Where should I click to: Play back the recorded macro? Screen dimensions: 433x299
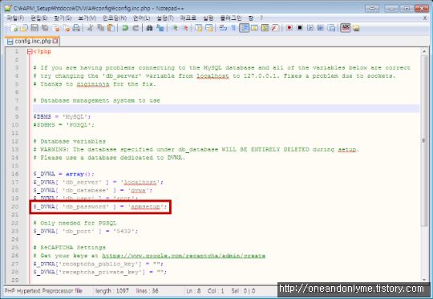pos(310,28)
